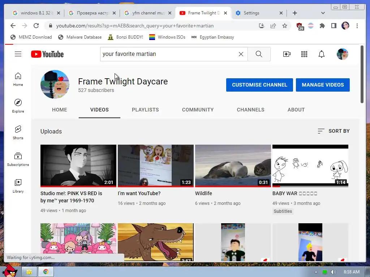The height and width of the screenshot is (277, 370).
Task: Show hidden system tray icons arrow
Action: (316, 272)
